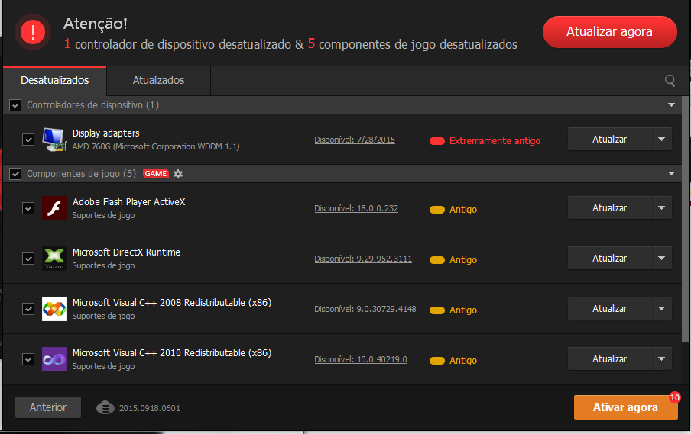
Task: Go back with the Anterior button
Action: point(48,407)
